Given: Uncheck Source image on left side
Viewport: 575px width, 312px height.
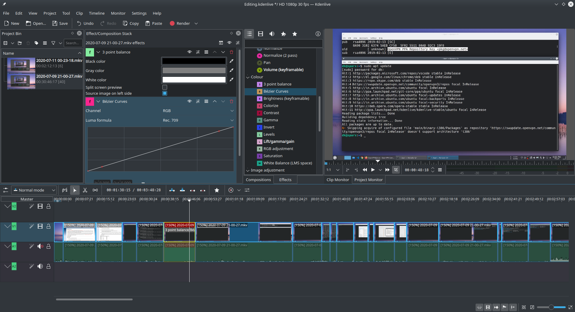Looking at the screenshot, I should click(164, 93).
